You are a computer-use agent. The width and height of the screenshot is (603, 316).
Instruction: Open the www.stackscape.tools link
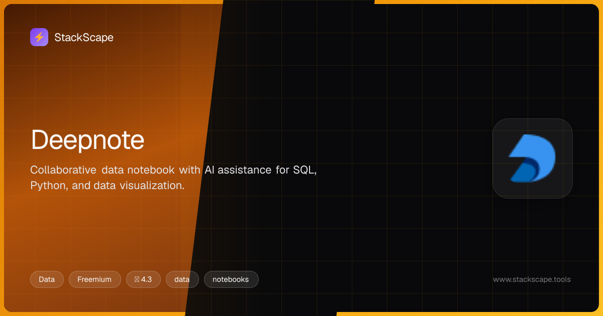click(x=532, y=279)
